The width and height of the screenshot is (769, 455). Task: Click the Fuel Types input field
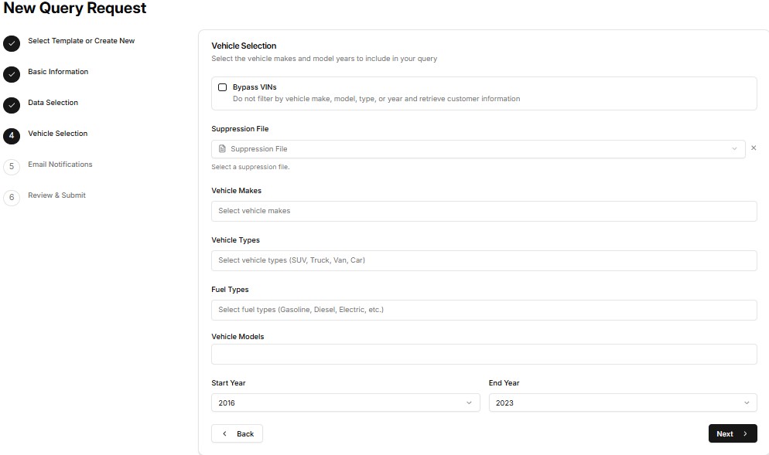[x=484, y=310]
